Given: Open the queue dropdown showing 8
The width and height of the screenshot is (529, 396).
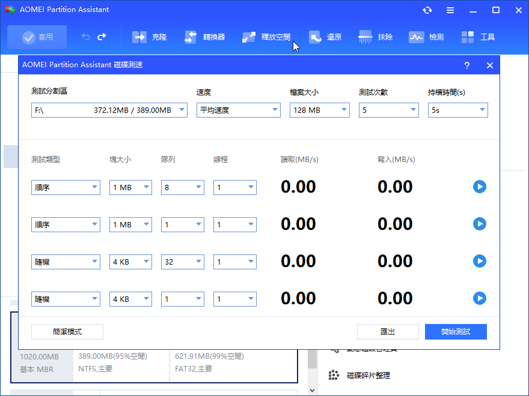Looking at the screenshot, I should [x=183, y=188].
